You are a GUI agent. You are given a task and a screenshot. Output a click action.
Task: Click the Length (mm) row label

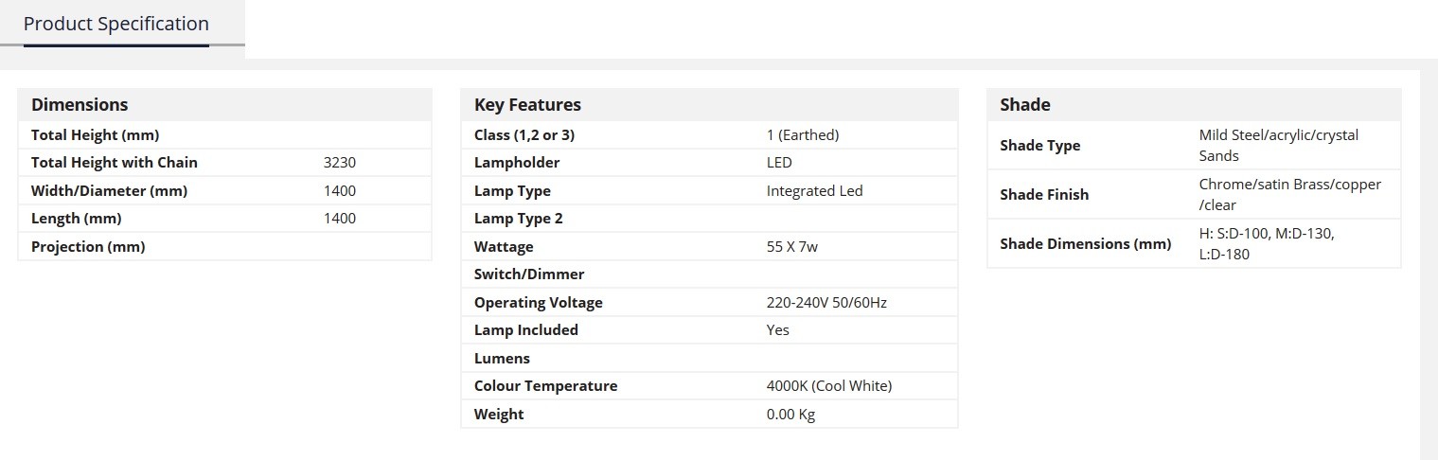[x=77, y=219]
